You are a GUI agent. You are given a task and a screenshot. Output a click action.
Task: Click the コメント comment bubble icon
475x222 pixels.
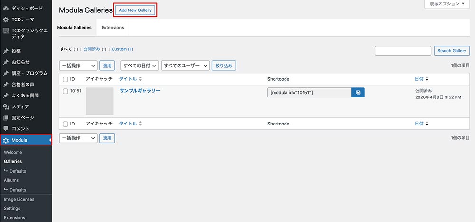pos(6,129)
